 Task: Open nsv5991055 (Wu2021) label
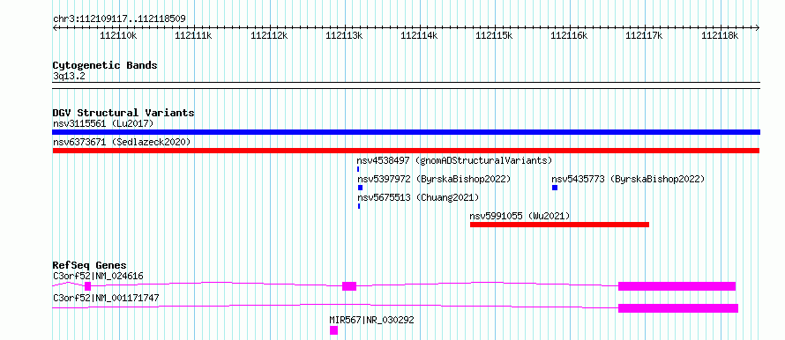(520, 216)
